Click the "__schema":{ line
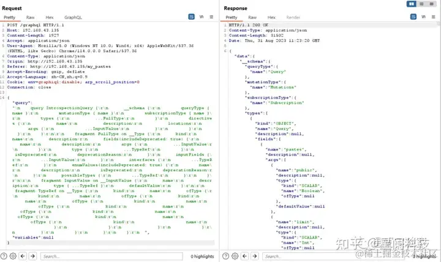The height and width of the screenshot is (262, 441). 255,61
